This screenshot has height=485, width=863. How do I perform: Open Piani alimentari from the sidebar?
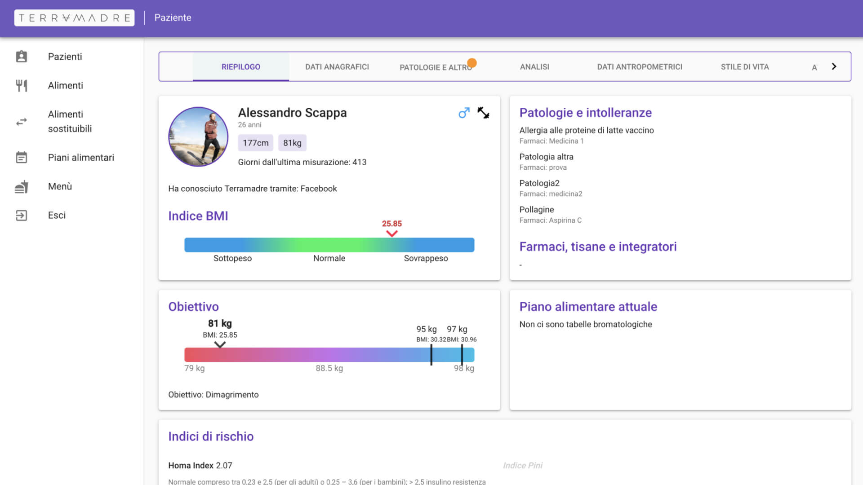pos(81,157)
